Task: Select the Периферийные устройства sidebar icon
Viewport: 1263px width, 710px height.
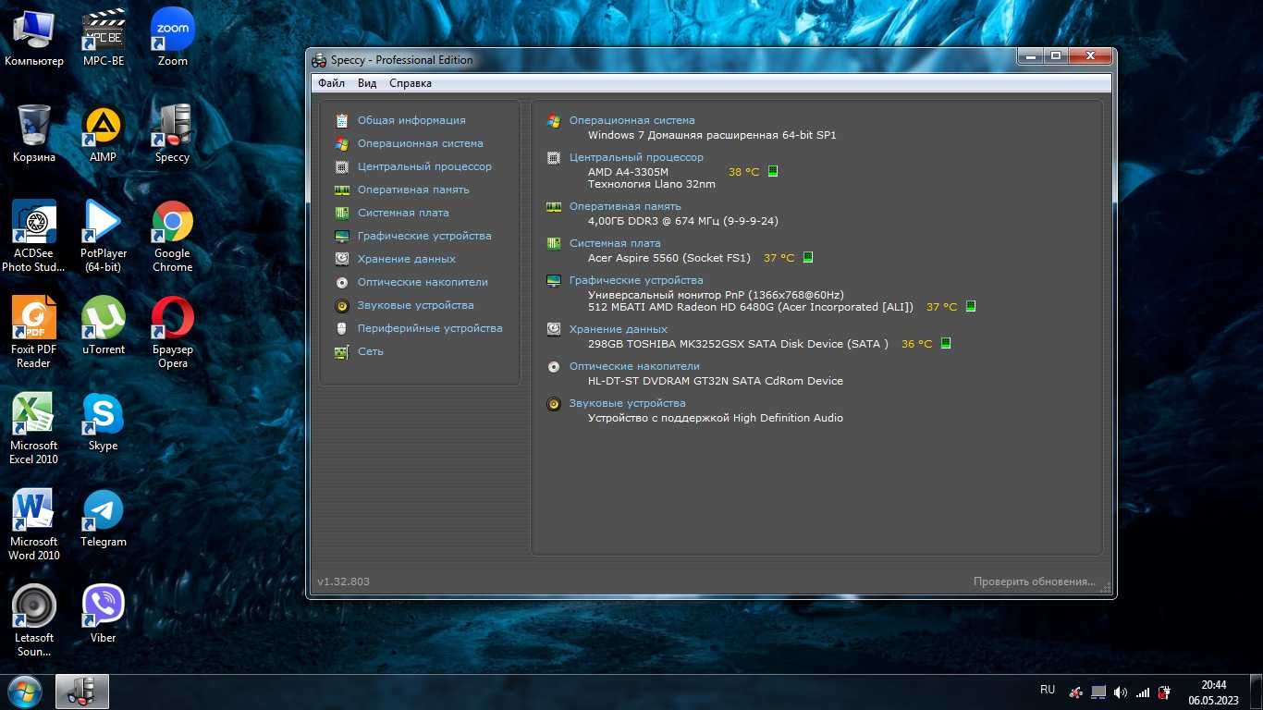Action: coord(342,328)
